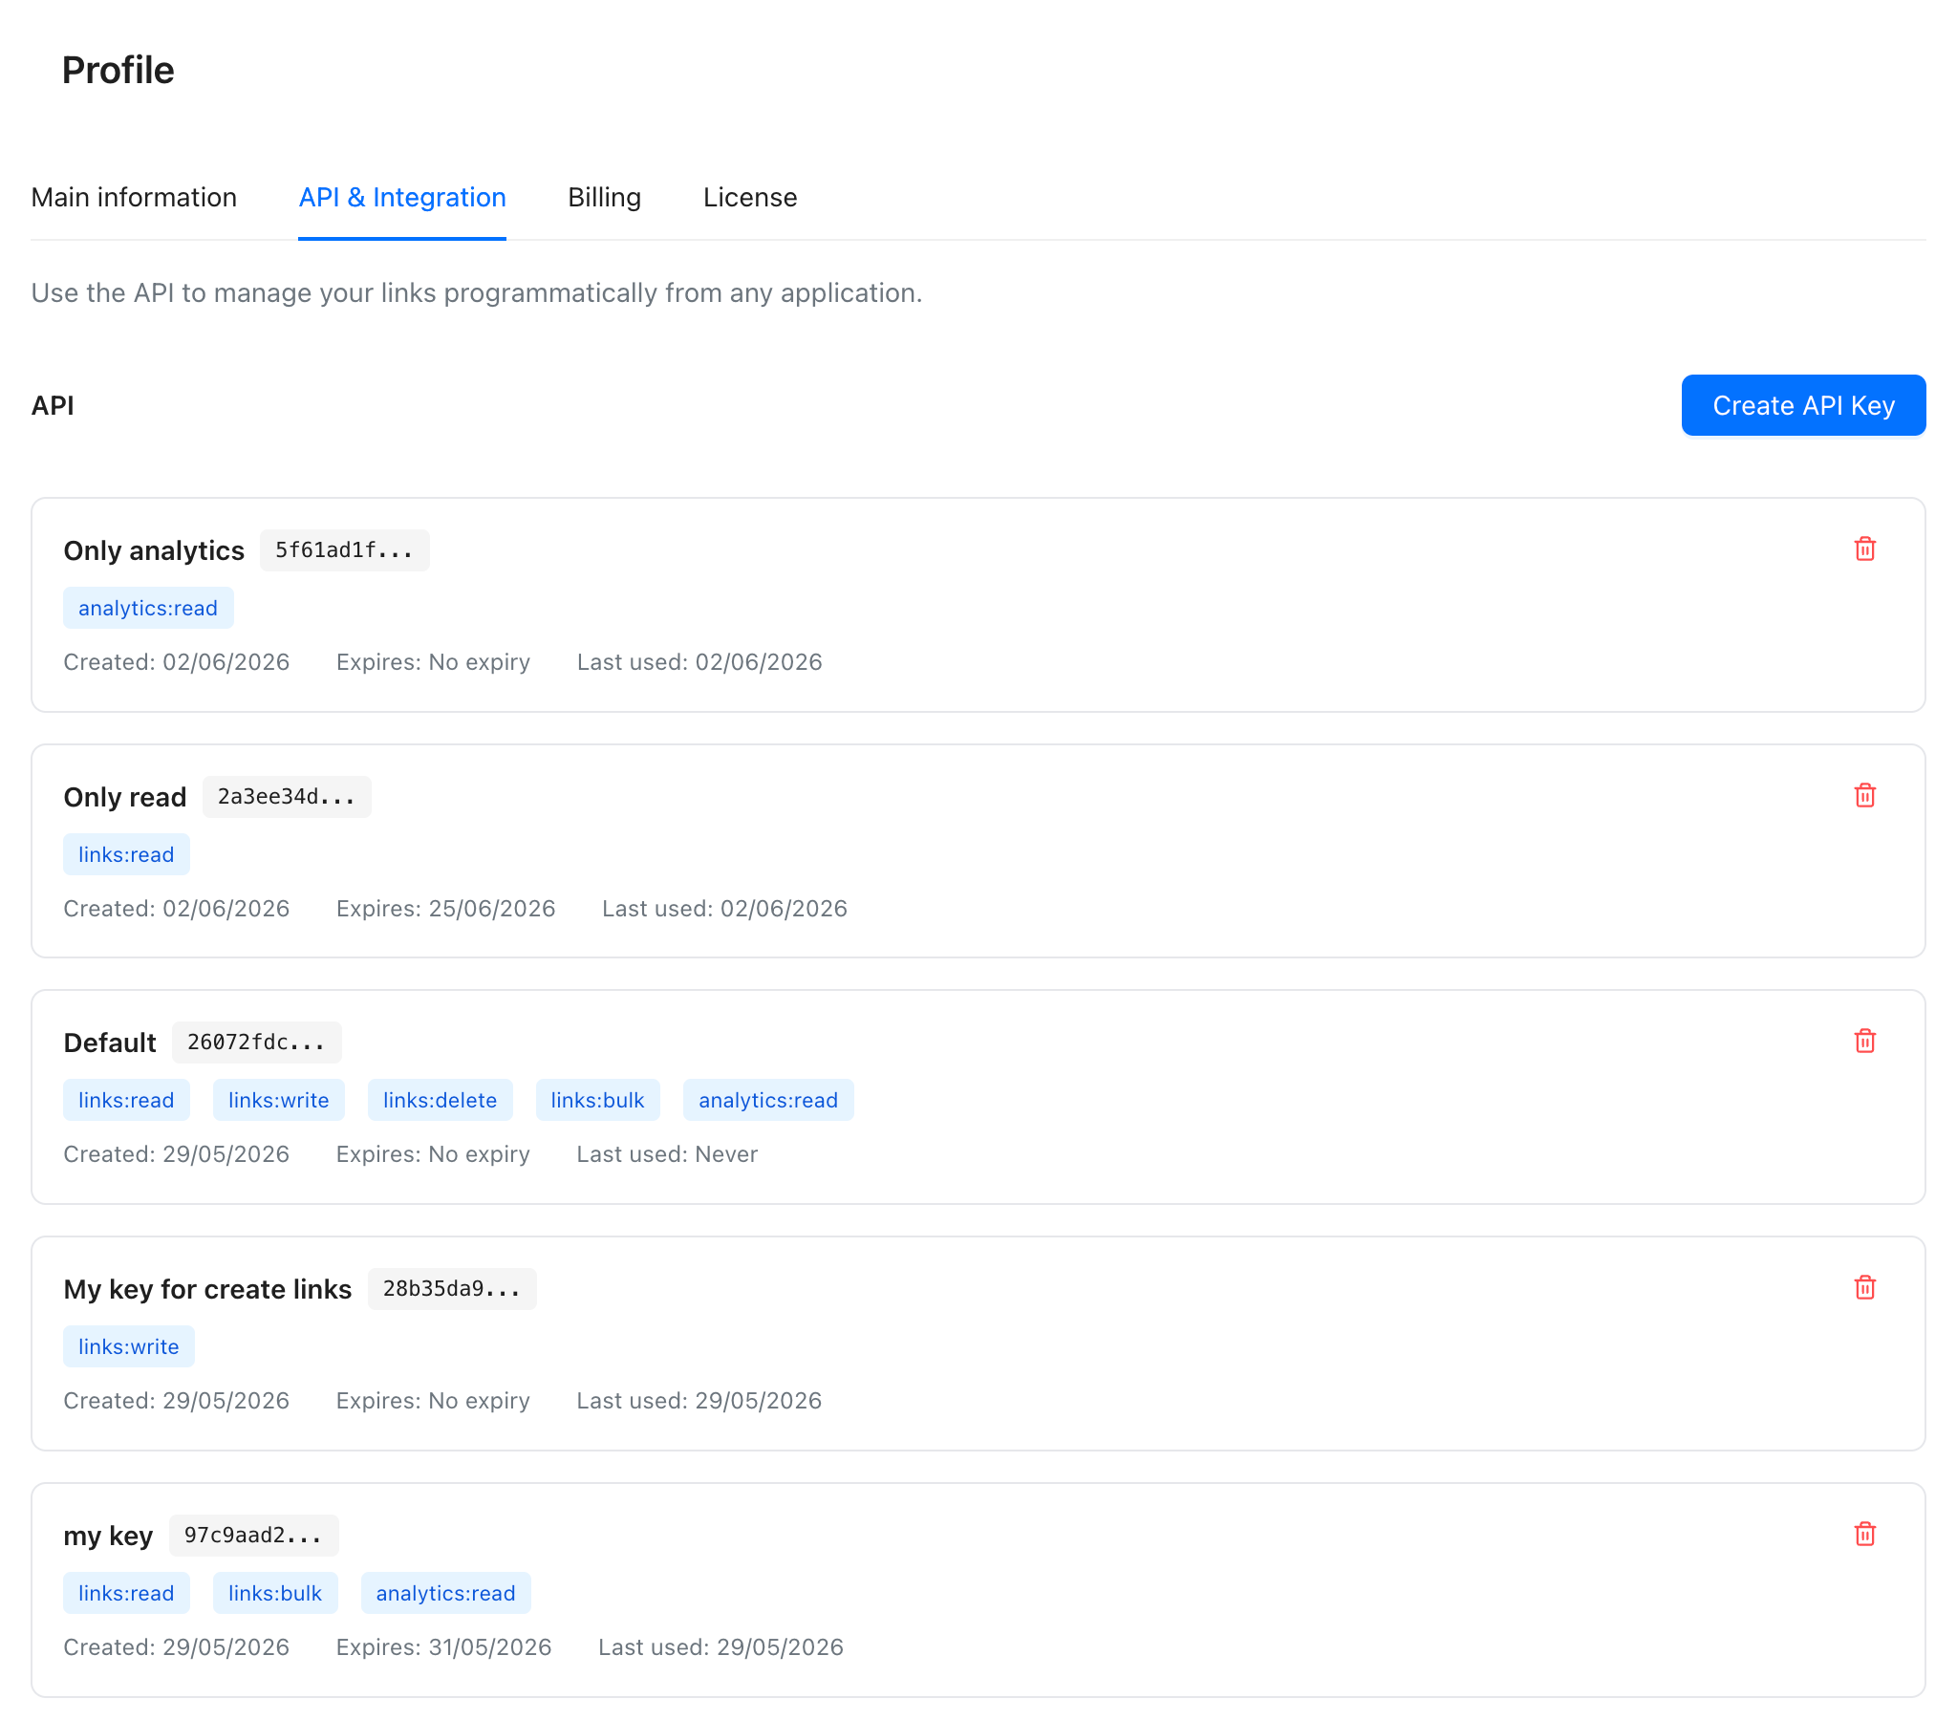
Task: Click Expires: No expiry on Only analytics key
Action: pos(433,662)
